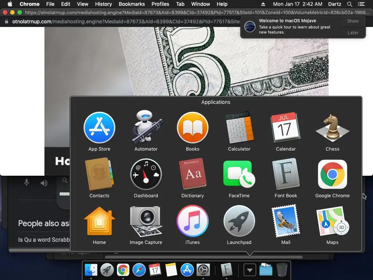The image size is (373, 280).
Task: Click Show on the Mojave notification
Action: [353, 21]
